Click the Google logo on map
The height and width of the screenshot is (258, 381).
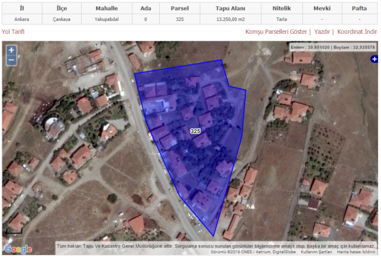pyautogui.click(x=18, y=249)
